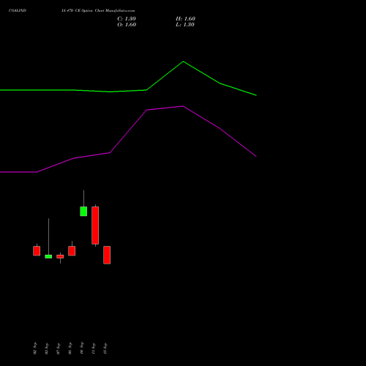
Task: Click the 'CE Options Chart' header text
Action: 89,10
